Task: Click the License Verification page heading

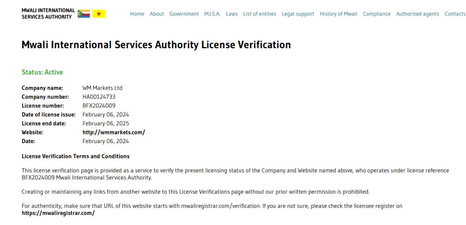Action: point(156,45)
